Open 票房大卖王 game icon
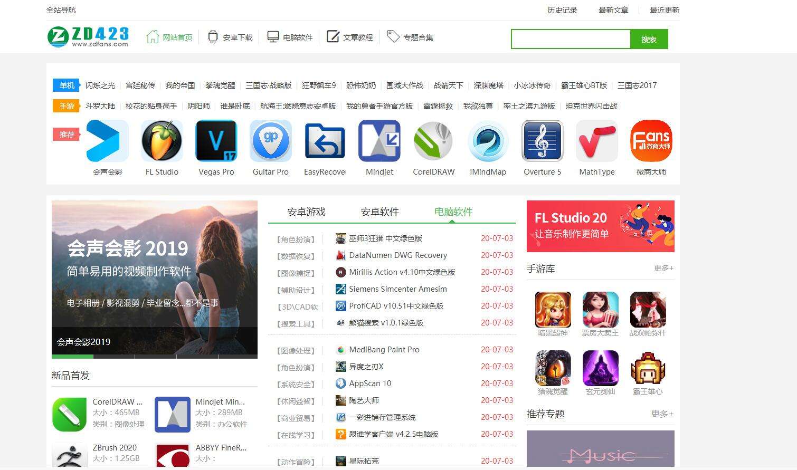Image resolution: width=797 pixels, height=470 pixels. point(601,310)
